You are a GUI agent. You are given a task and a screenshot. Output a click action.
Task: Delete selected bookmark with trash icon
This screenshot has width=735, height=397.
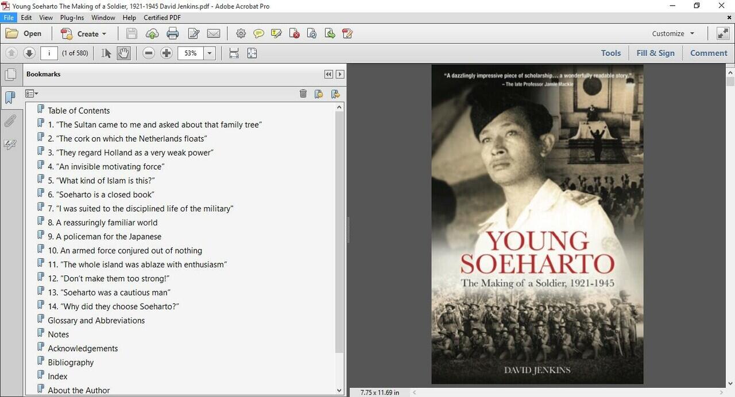[x=303, y=94]
